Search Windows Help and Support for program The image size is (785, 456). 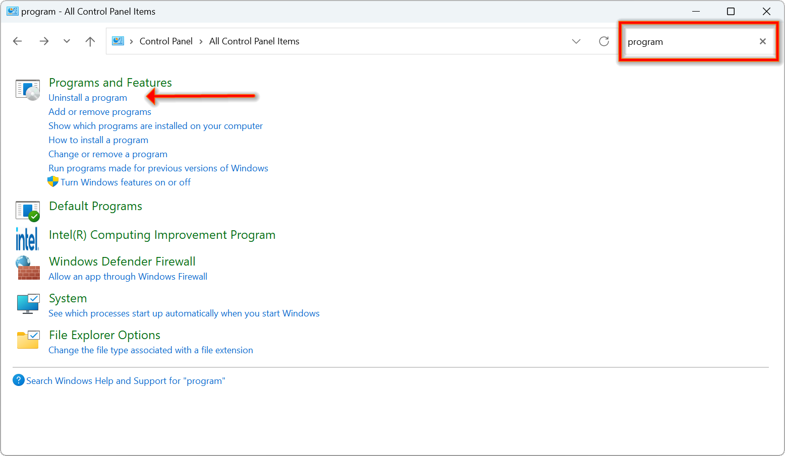click(126, 381)
